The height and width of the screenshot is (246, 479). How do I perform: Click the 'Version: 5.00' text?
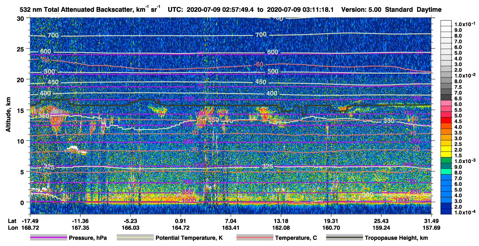[361, 9]
